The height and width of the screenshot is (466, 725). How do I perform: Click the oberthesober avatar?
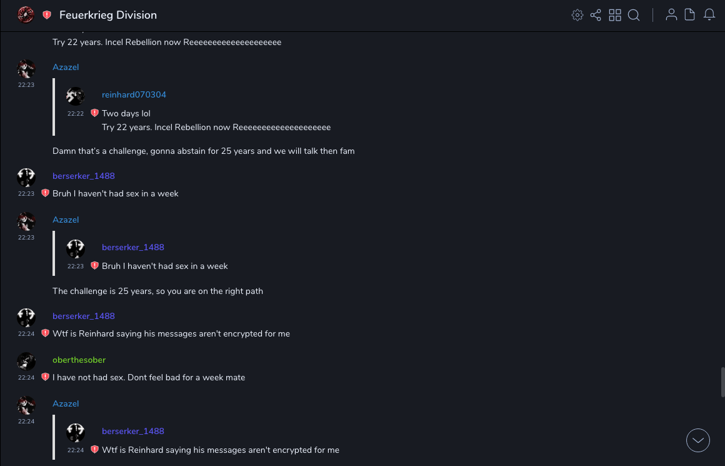click(26, 361)
